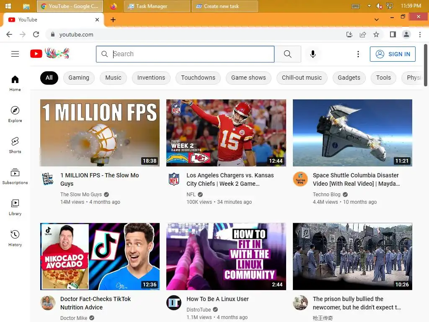Play NFL Week 2 highlights thumbnail
The width and height of the screenshot is (429, 322).
click(x=226, y=133)
